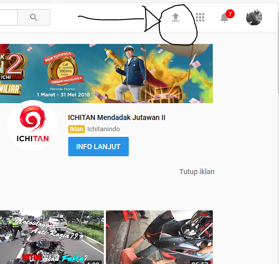Screen dimensions: 279x264
Task: Open the Ichitanindo channel link
Action: (x=103, y=129)
